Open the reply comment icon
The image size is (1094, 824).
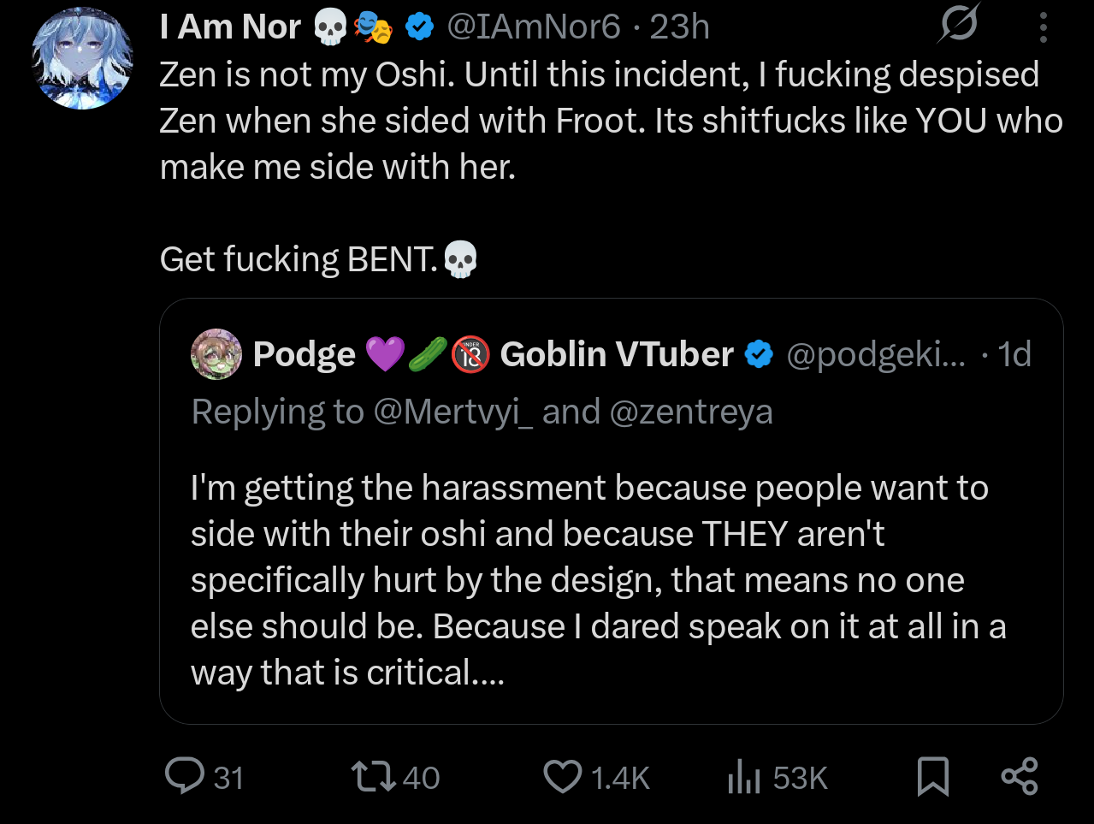(185, 776)
